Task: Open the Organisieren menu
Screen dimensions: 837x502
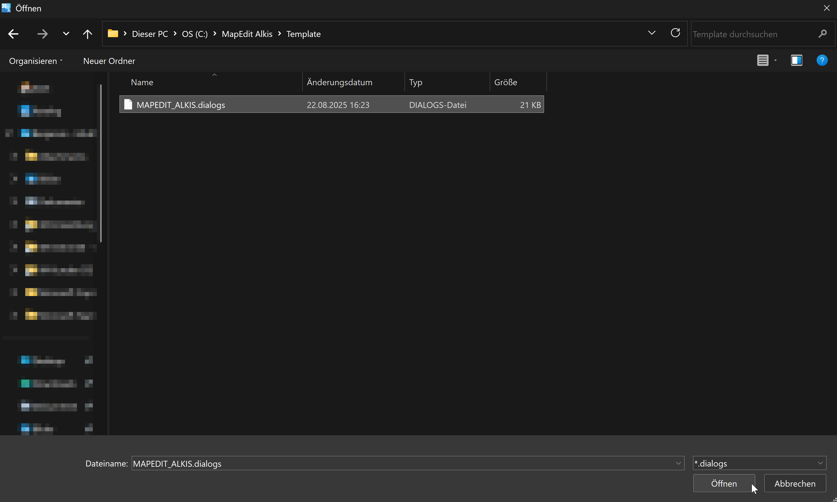Action: pyautogui.click(x=35, y=61)
